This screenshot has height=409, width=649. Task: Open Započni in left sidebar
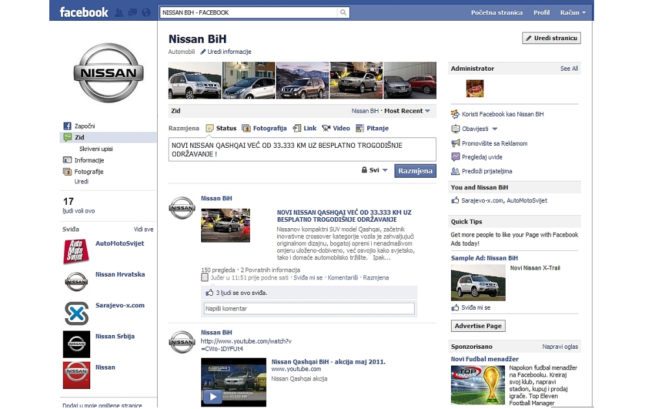(x=84, y=126)
